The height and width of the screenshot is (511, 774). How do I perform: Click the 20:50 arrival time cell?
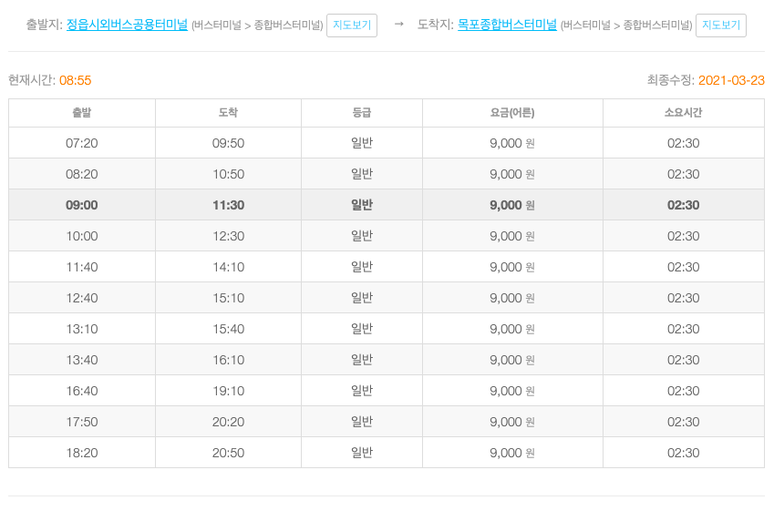click(229, 453)
